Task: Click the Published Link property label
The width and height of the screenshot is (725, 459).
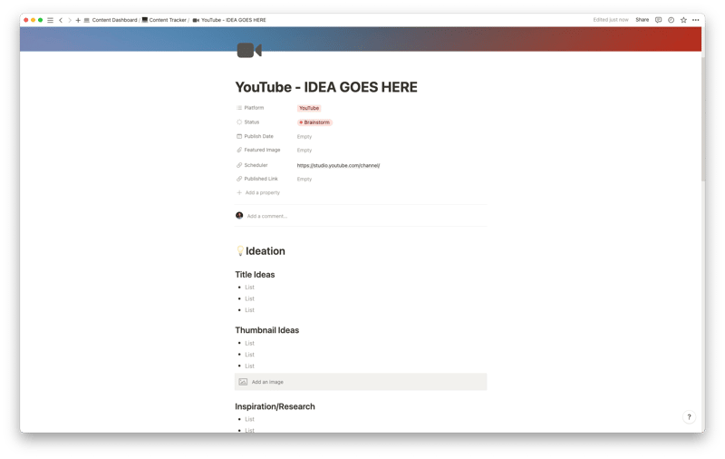Action: [x=261, y=179]
